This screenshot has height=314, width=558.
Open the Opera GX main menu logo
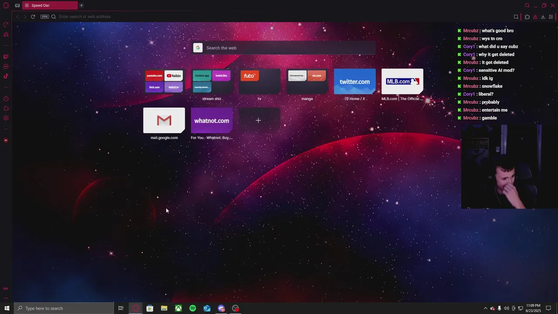coord(6,5)
